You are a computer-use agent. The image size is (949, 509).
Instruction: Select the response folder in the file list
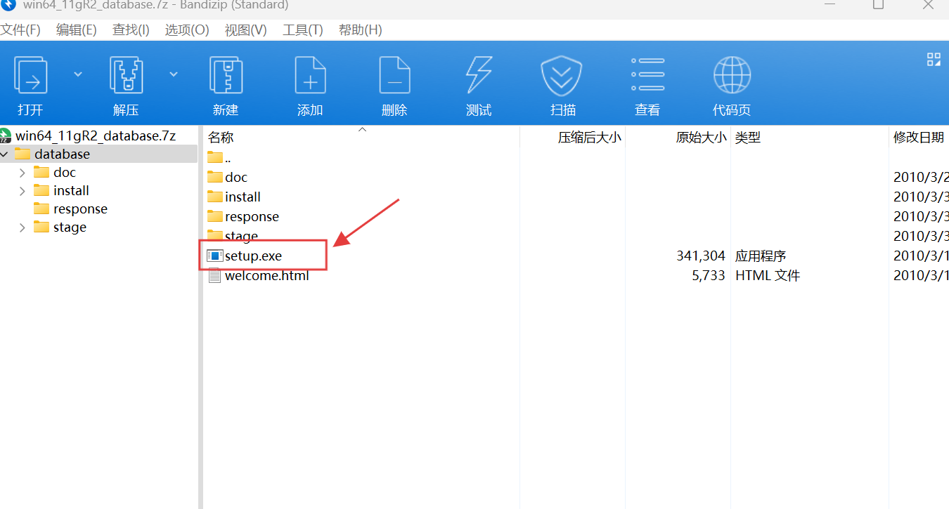point(252,216)
